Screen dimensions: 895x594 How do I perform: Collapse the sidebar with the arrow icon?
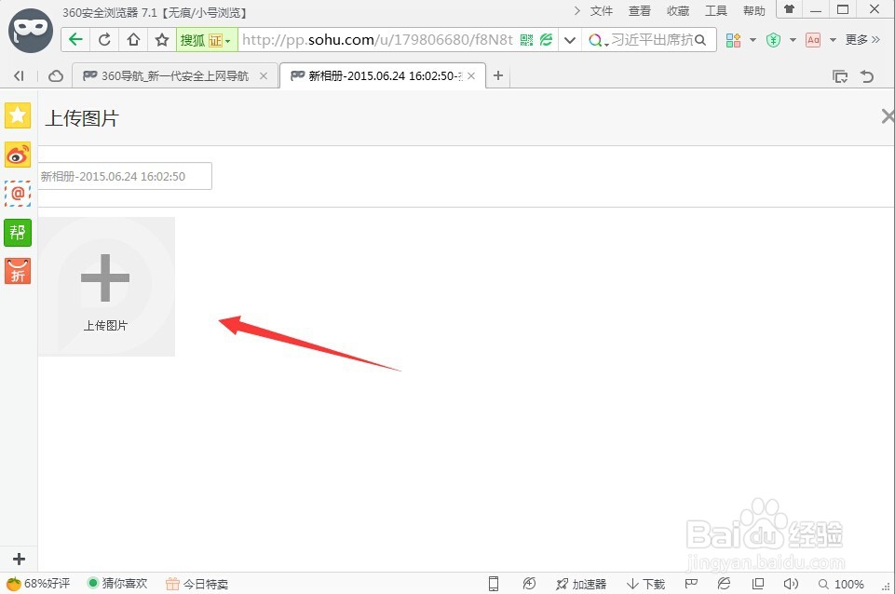click(x=19, y=75)
